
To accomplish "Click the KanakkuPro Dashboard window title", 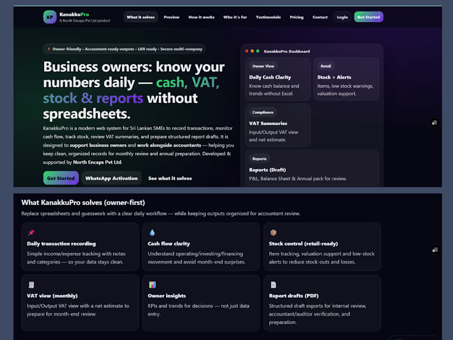I will 287,51.
